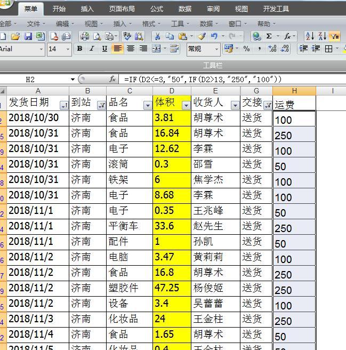Image resolution: width=346 pixels, height=350 pixels.
Task: Click the Borders grid icon
Action: pos(328,49)
